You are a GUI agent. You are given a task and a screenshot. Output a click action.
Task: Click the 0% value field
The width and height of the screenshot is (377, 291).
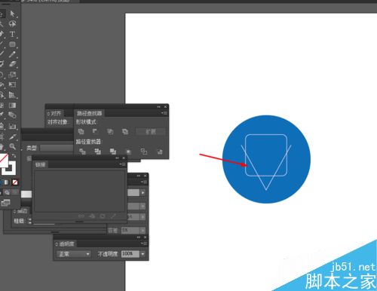coord(130,230)
